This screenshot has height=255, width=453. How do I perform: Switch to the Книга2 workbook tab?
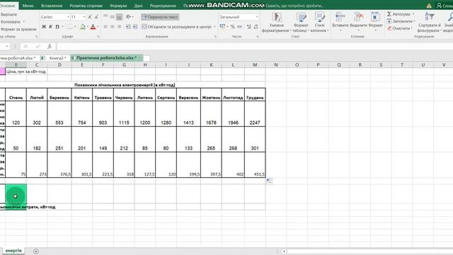(x=55, y=58)
